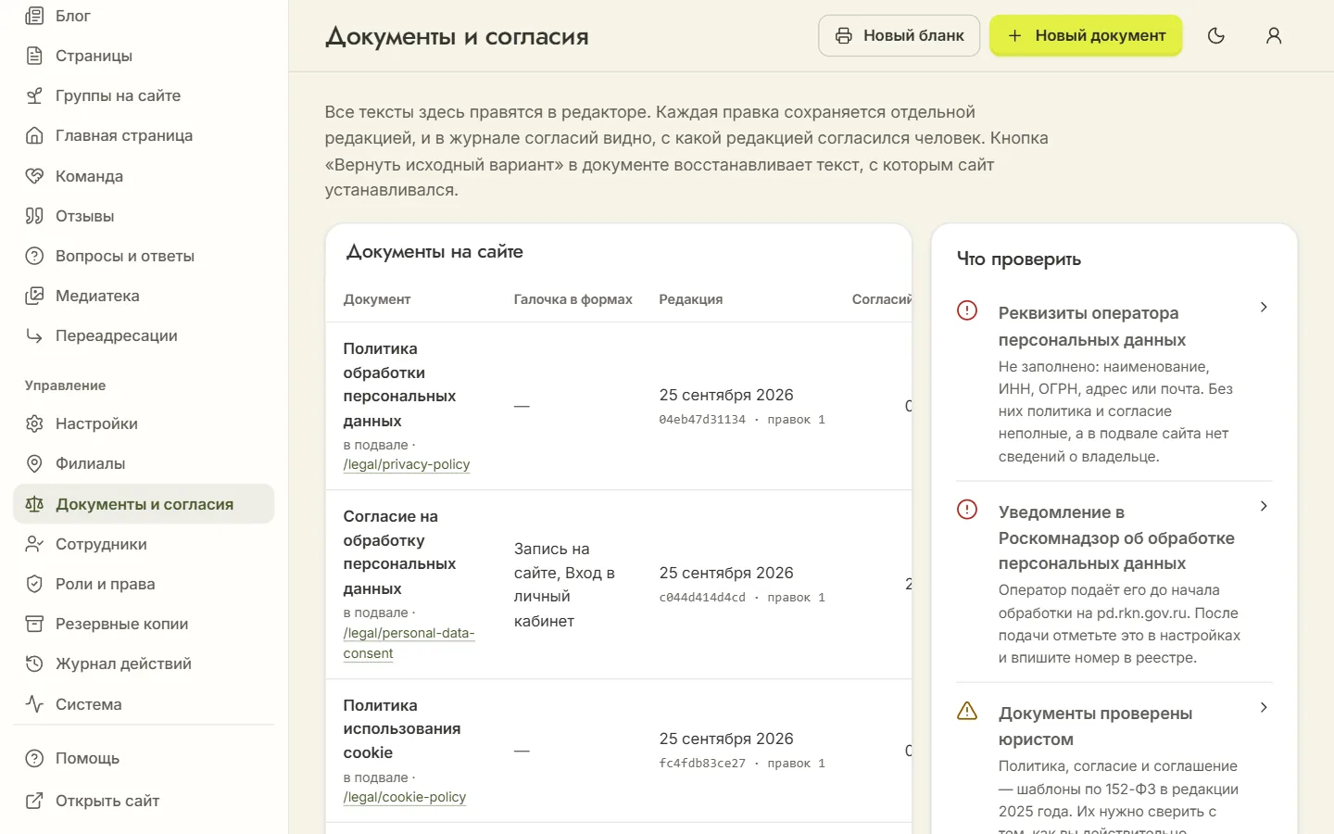This screenshot has height=834, width=1334.
Task: Click the Команда heart-handshake icon
Action: (34, 176)
